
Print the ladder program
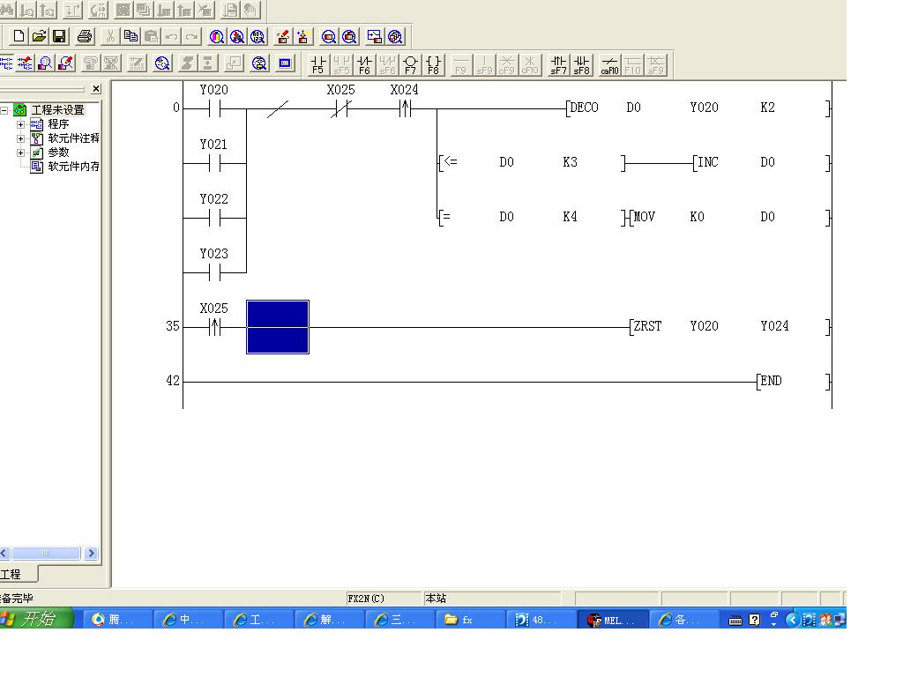(85, 36)
